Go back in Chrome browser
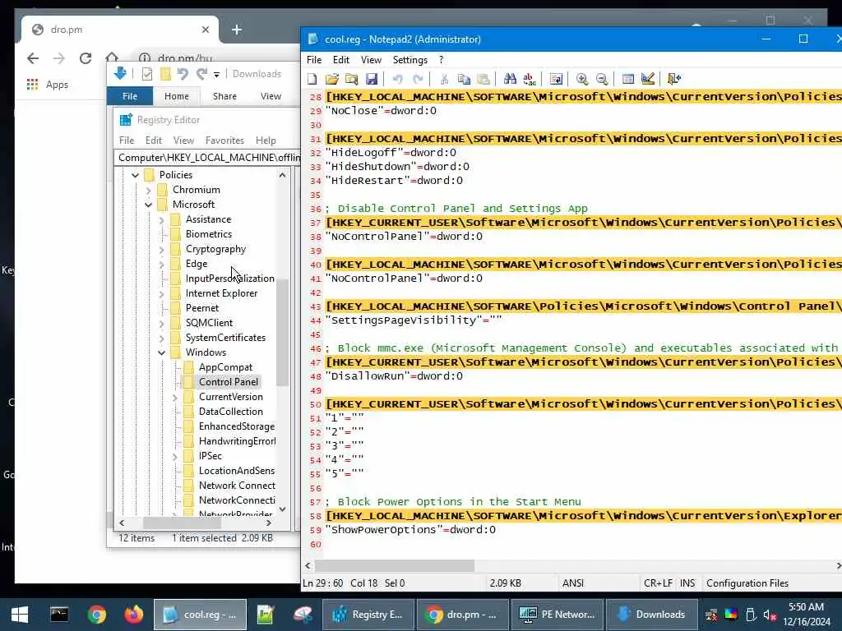 (33, 58)
